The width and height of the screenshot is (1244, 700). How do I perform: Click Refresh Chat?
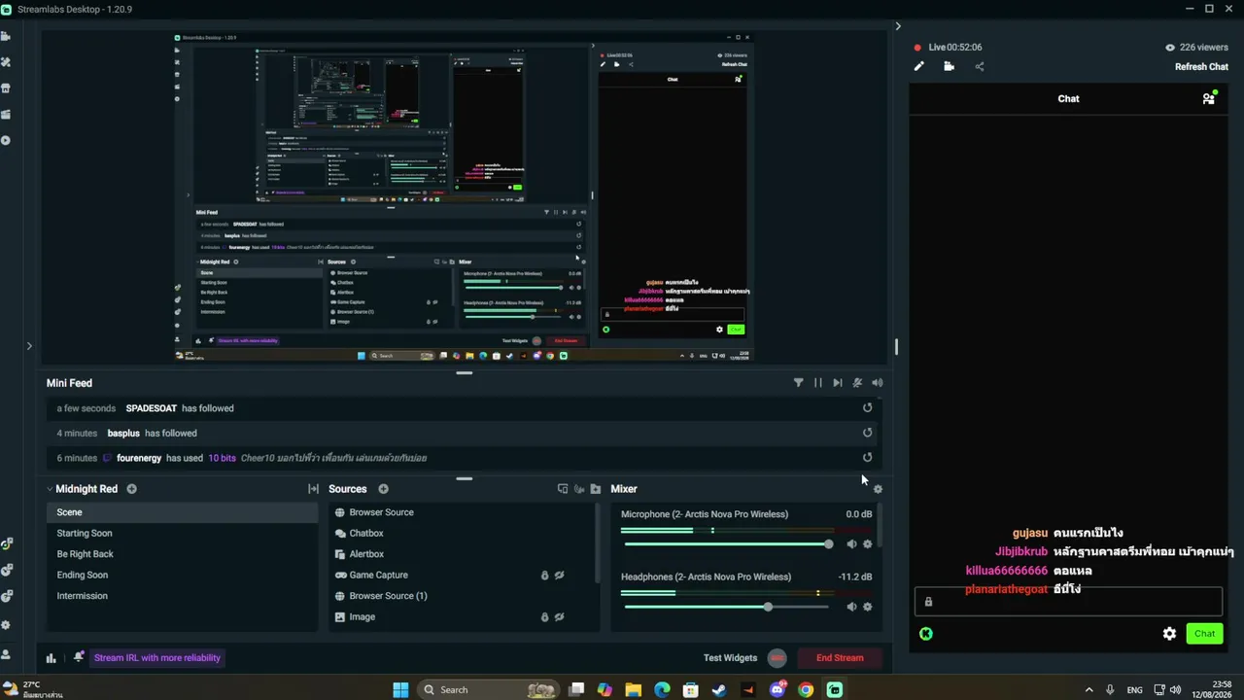(x=1201, y=67)
